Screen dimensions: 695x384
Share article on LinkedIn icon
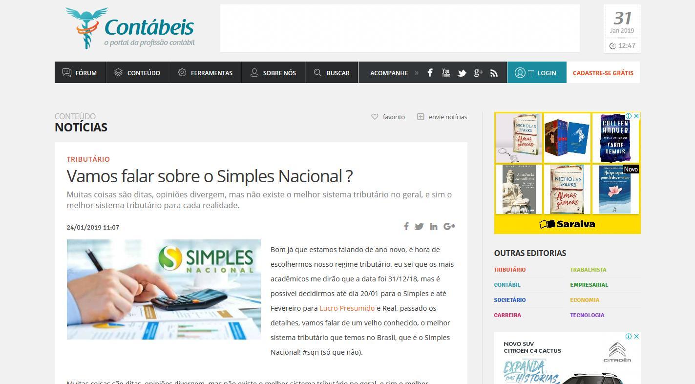434,227
